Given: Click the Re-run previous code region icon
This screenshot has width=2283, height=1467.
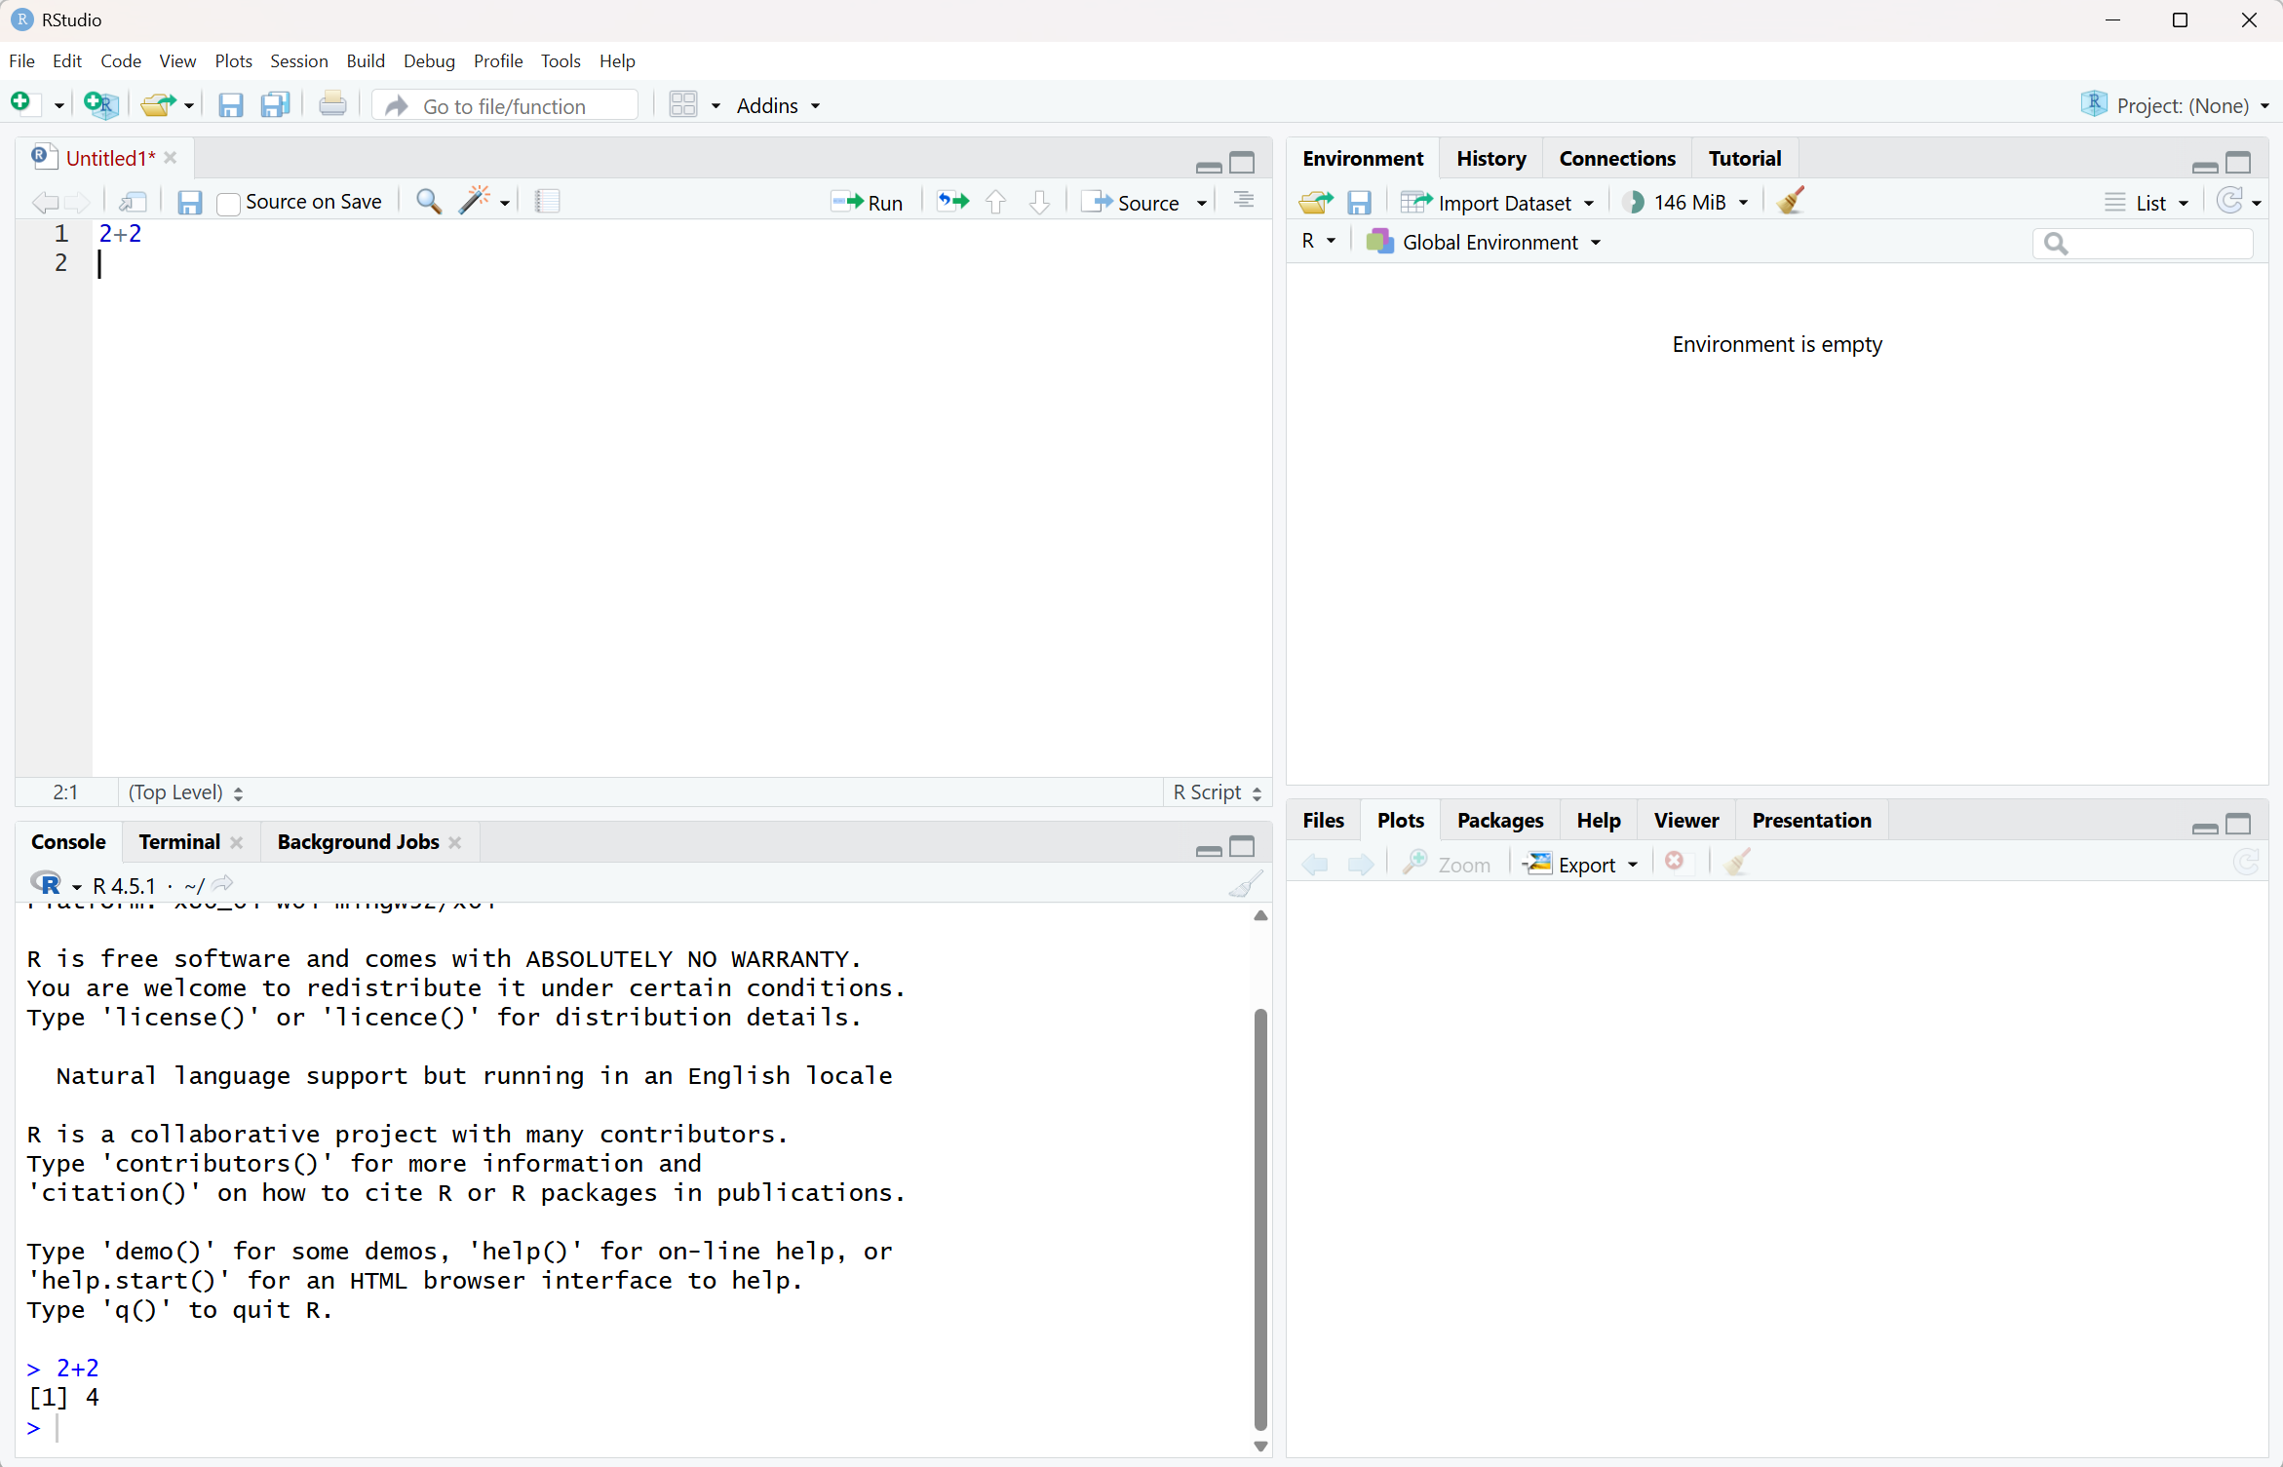Looking at the screenshot, I should click(x=952, y=202).
